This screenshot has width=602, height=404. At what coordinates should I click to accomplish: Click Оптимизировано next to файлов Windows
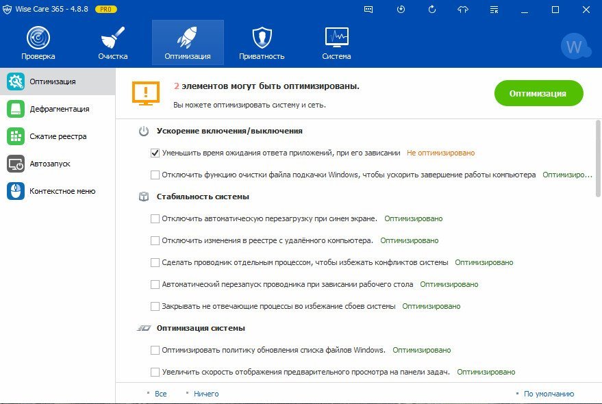tap(422, 350)
